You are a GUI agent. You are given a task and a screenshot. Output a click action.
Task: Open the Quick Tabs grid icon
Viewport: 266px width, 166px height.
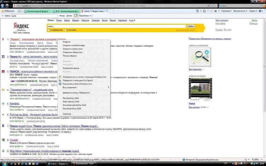19,11
